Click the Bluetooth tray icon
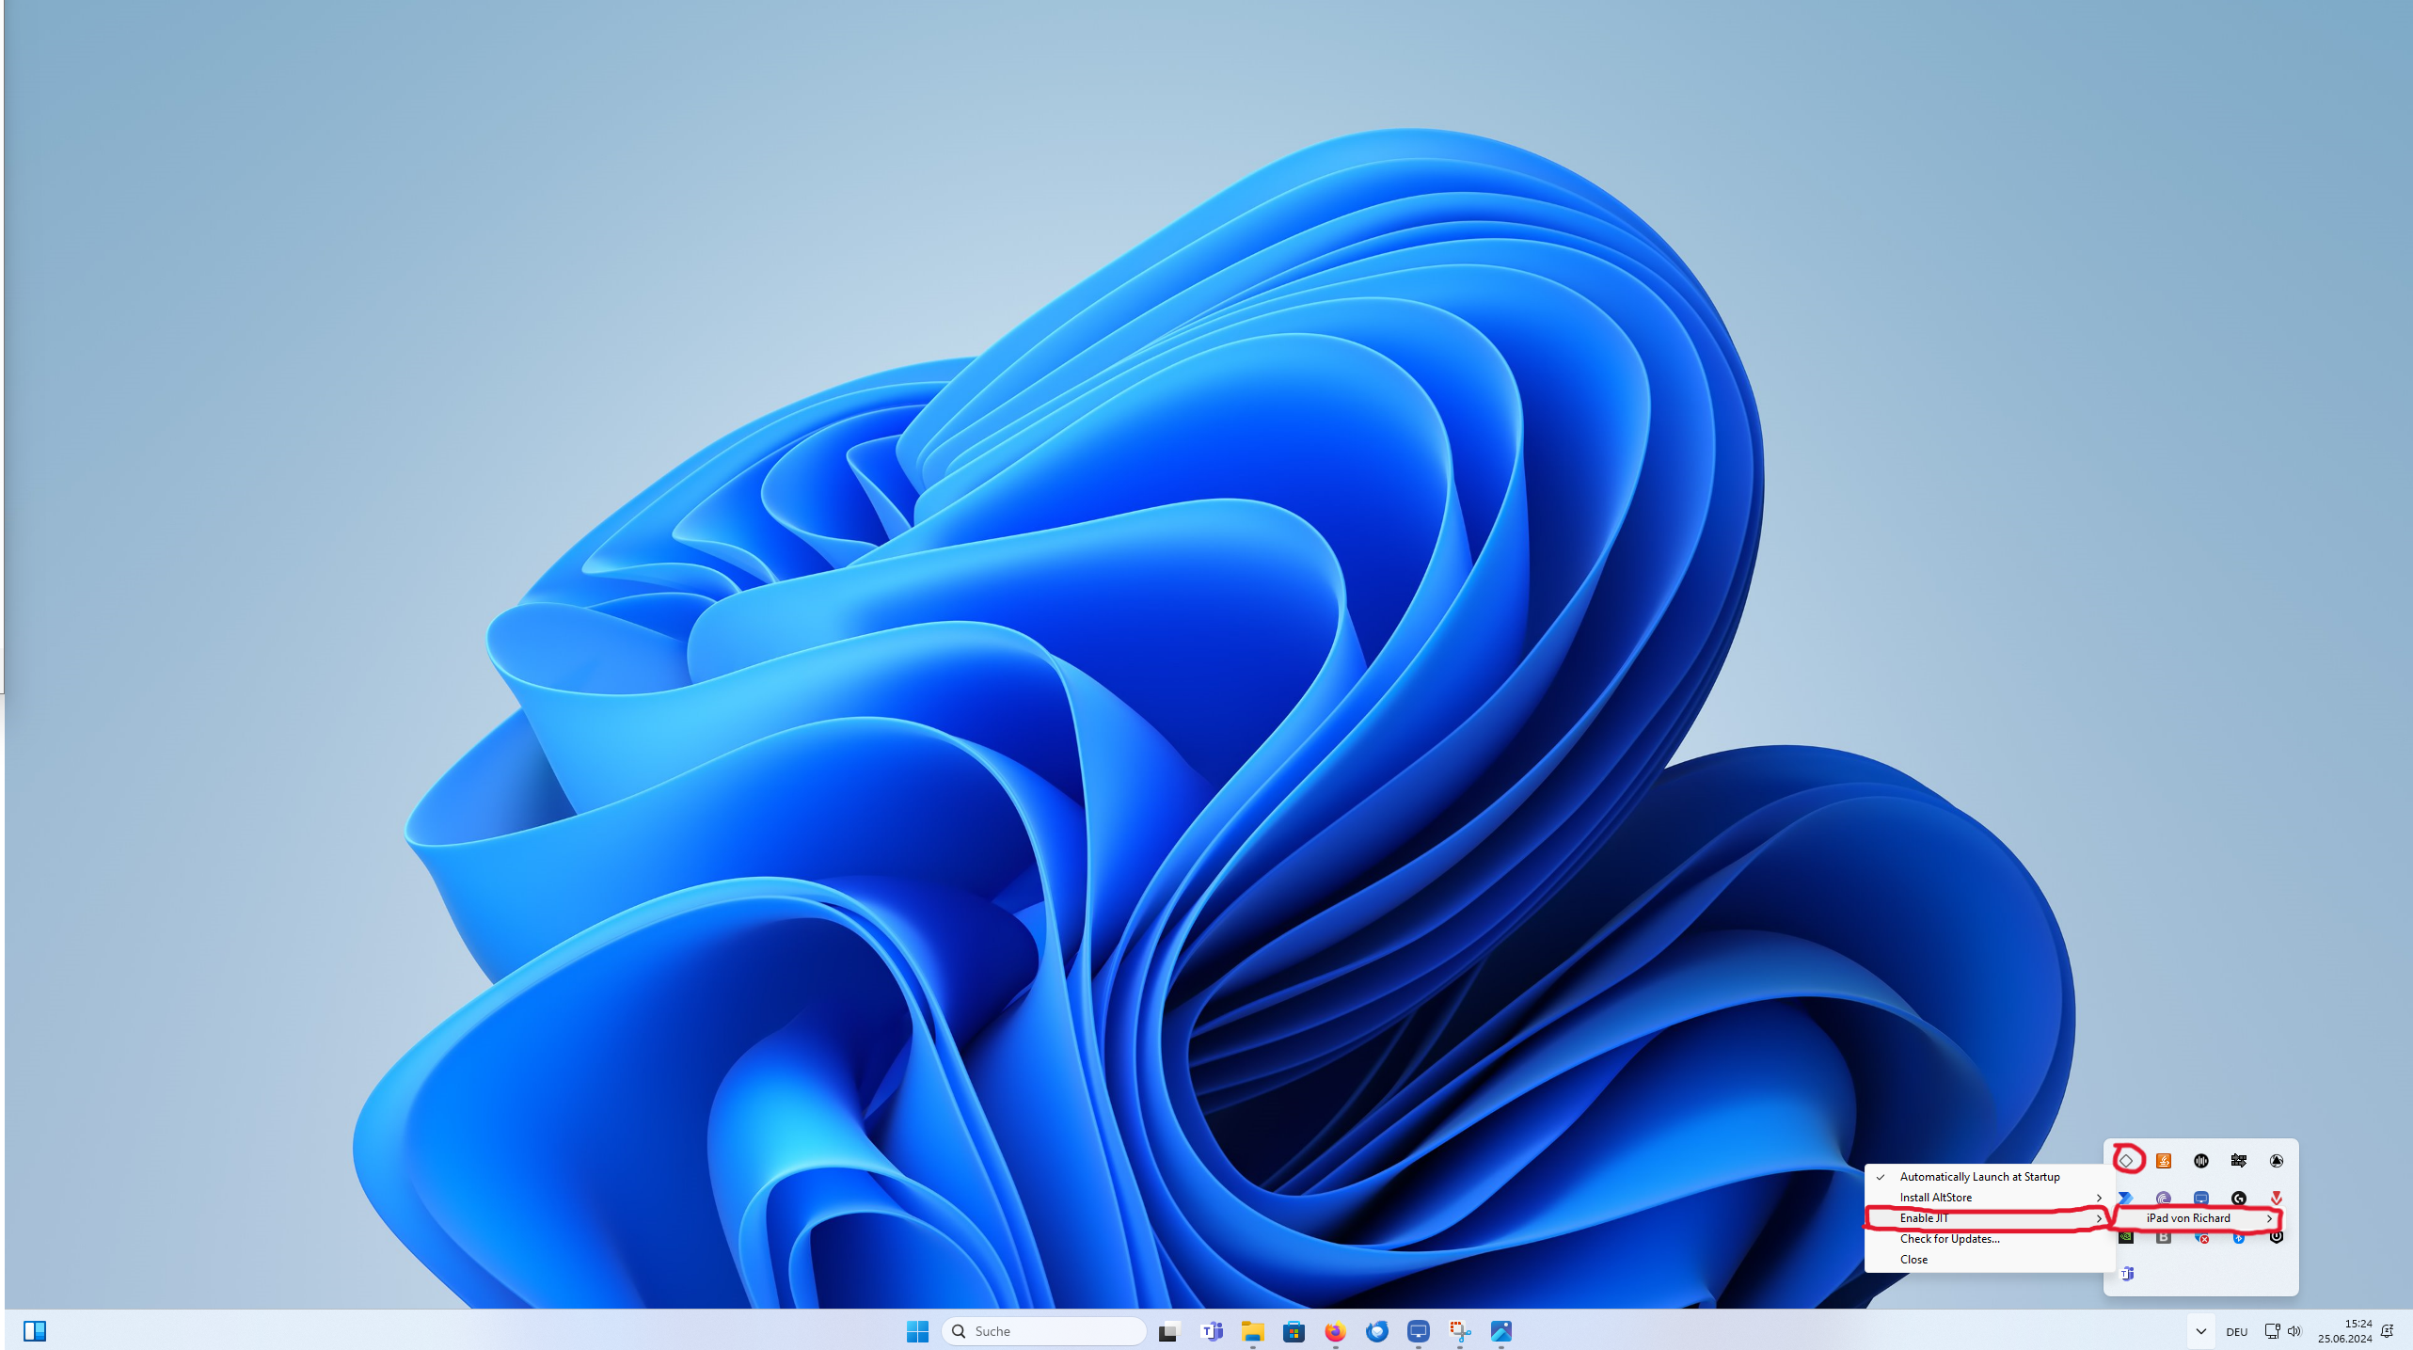 point(2239,1237)
